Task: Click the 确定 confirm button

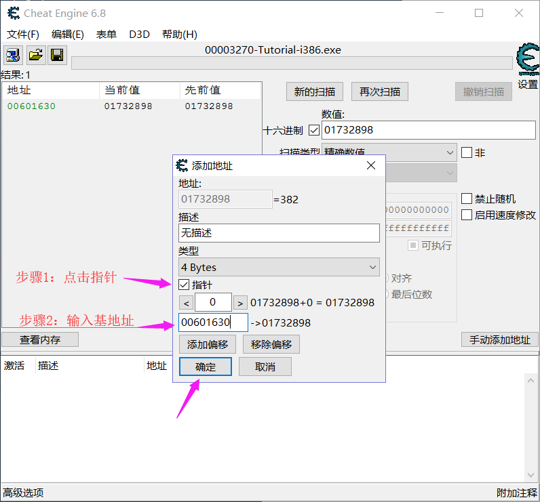Action: click(206, 367)
